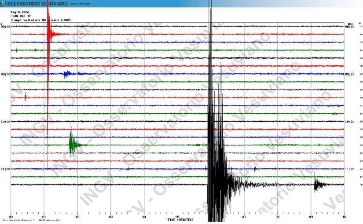The width and height of the screenshot is (363, 224).
Task: Click the 02 minute axis tick label
Action: [x=77, y=217]
